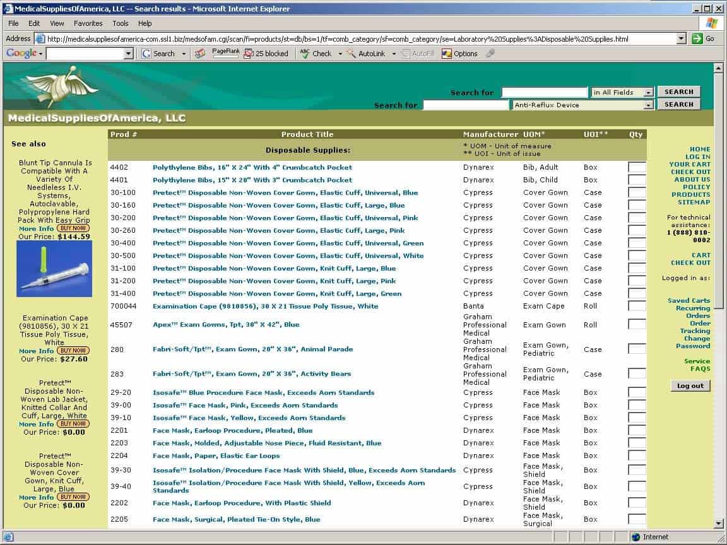Viewport: 727px width, 545px height.
Task: Click the Windows flag throbber icon
Action: click(711, 23)
